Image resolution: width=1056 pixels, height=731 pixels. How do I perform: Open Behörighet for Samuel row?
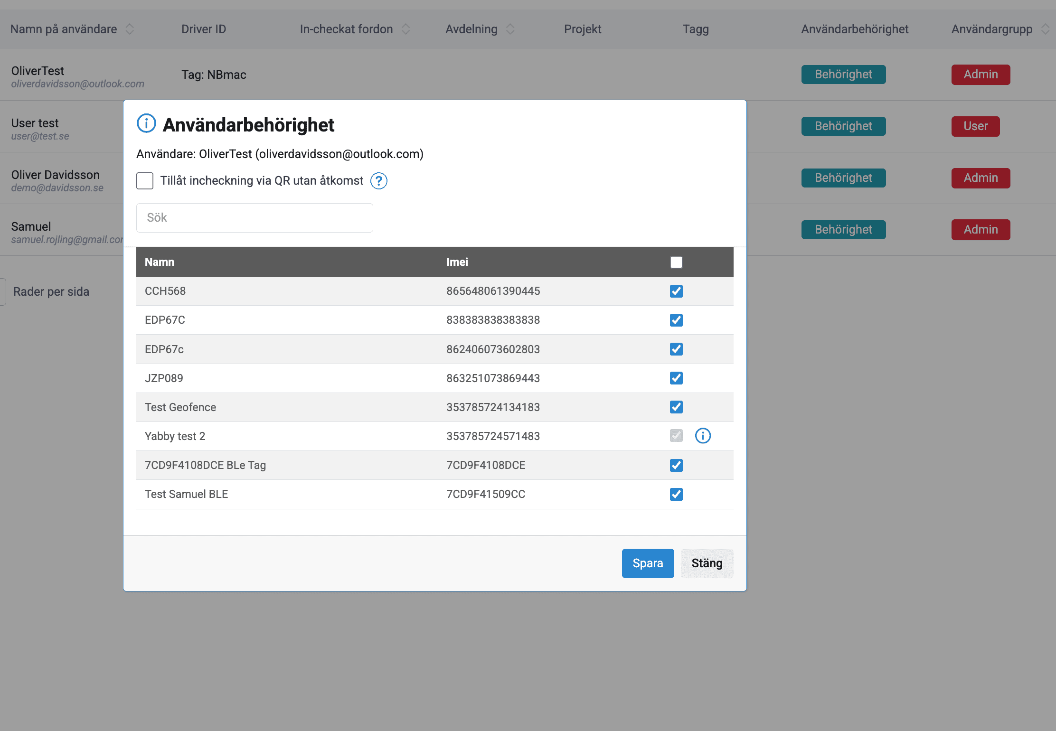coord(843,230)
